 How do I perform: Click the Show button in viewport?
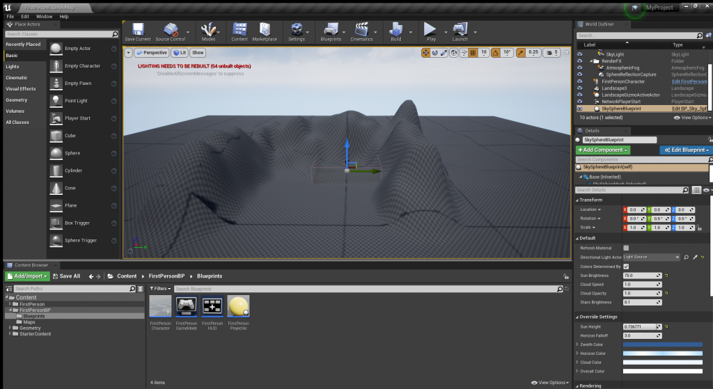(x=198, y=53)
